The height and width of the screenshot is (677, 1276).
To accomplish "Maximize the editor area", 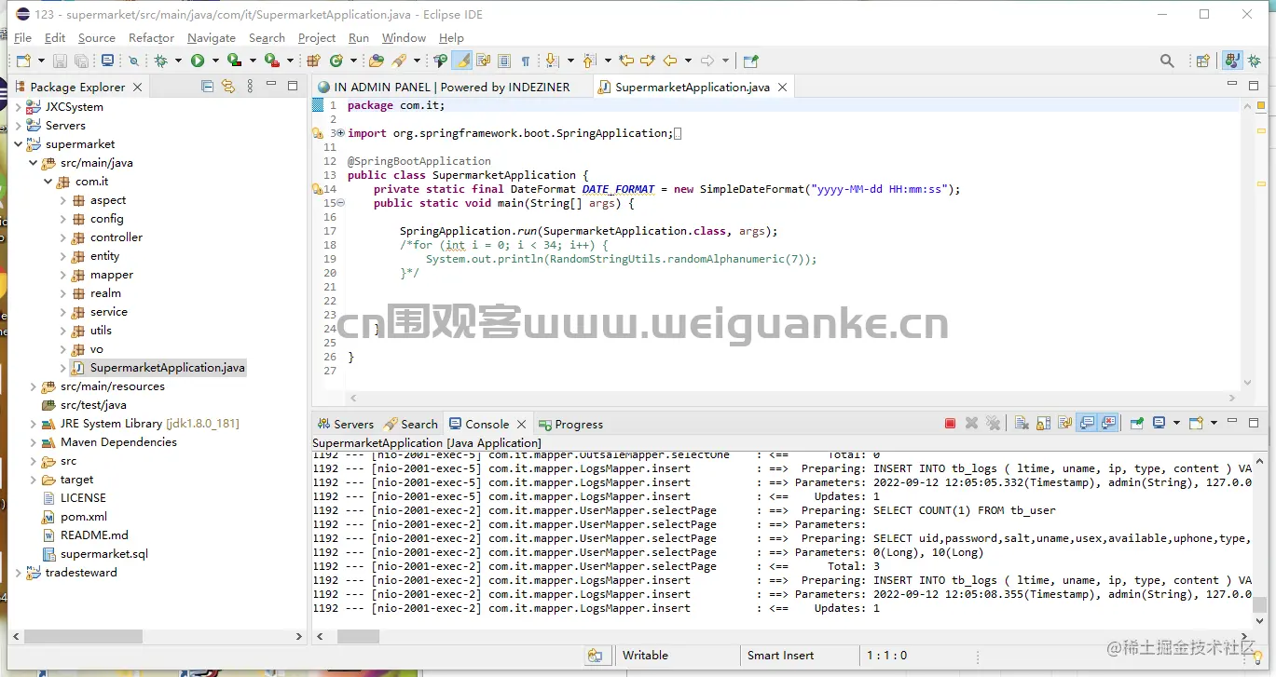I will tap(1255, 86).
